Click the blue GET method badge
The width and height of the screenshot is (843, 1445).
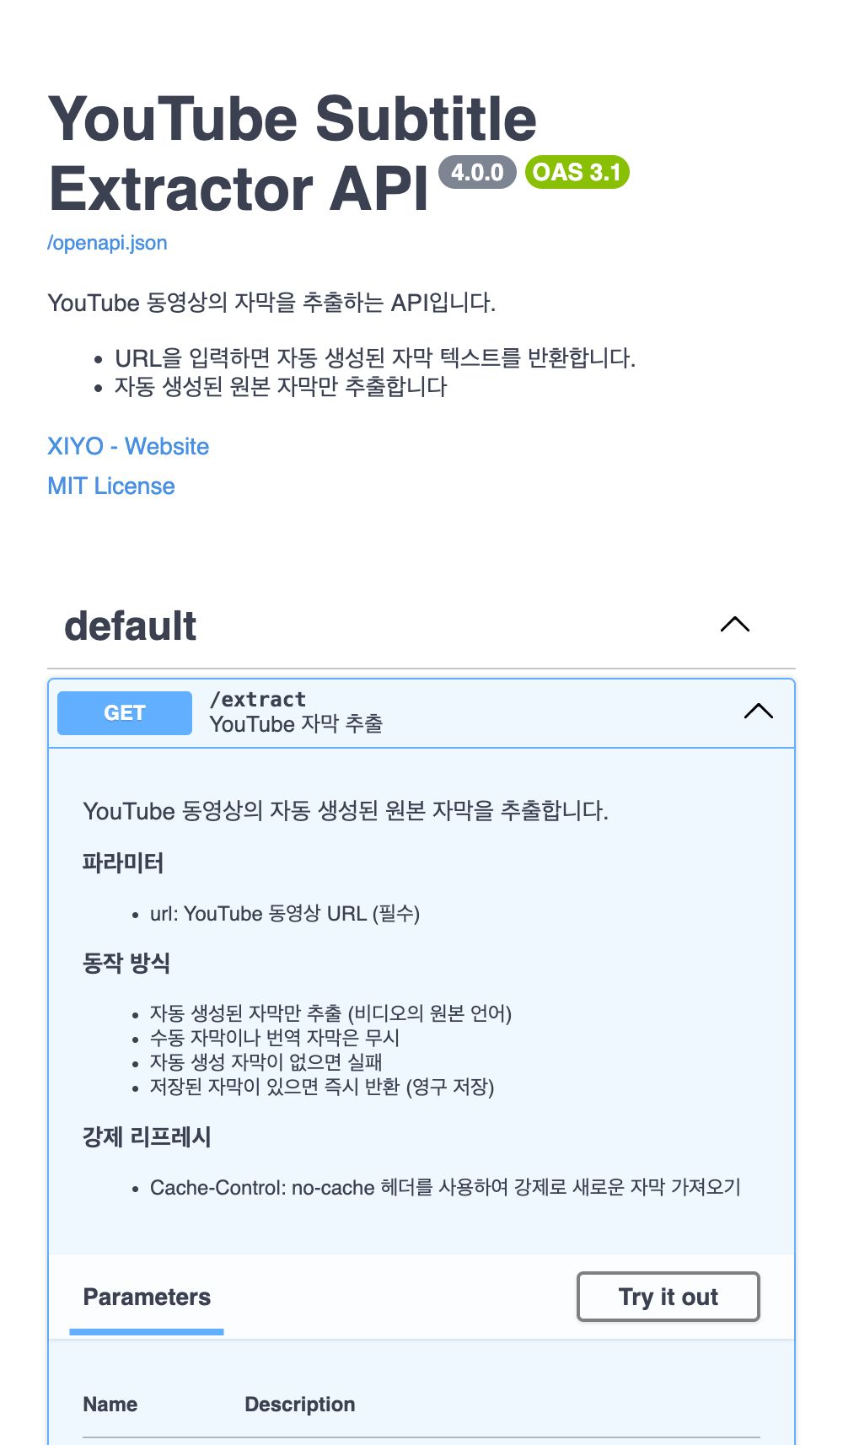(x=125, y=713)
